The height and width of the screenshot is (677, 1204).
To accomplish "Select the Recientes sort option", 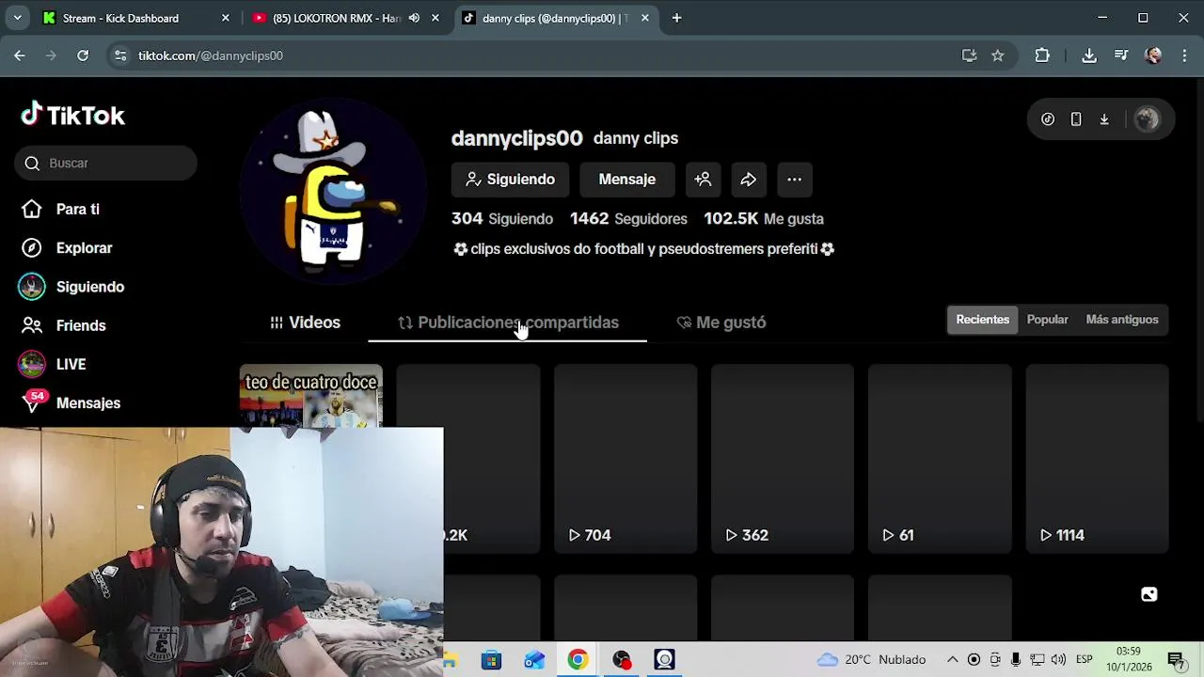I will click(x=982, y=320).
